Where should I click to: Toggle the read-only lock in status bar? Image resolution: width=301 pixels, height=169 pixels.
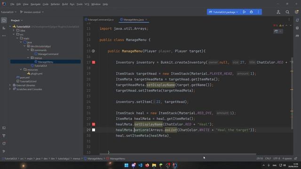[296, 159]
